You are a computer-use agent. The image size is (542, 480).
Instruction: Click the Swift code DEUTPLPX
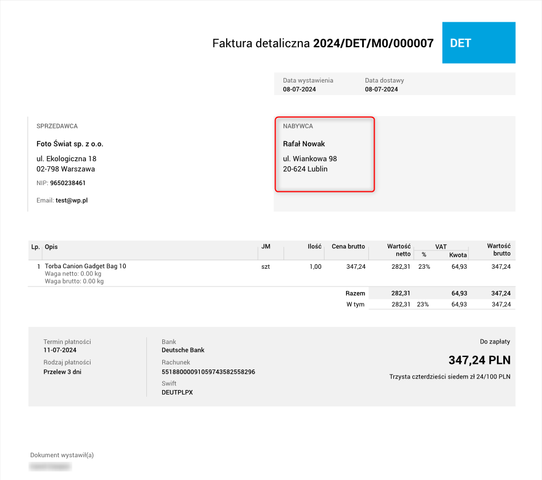click(176, 392)
